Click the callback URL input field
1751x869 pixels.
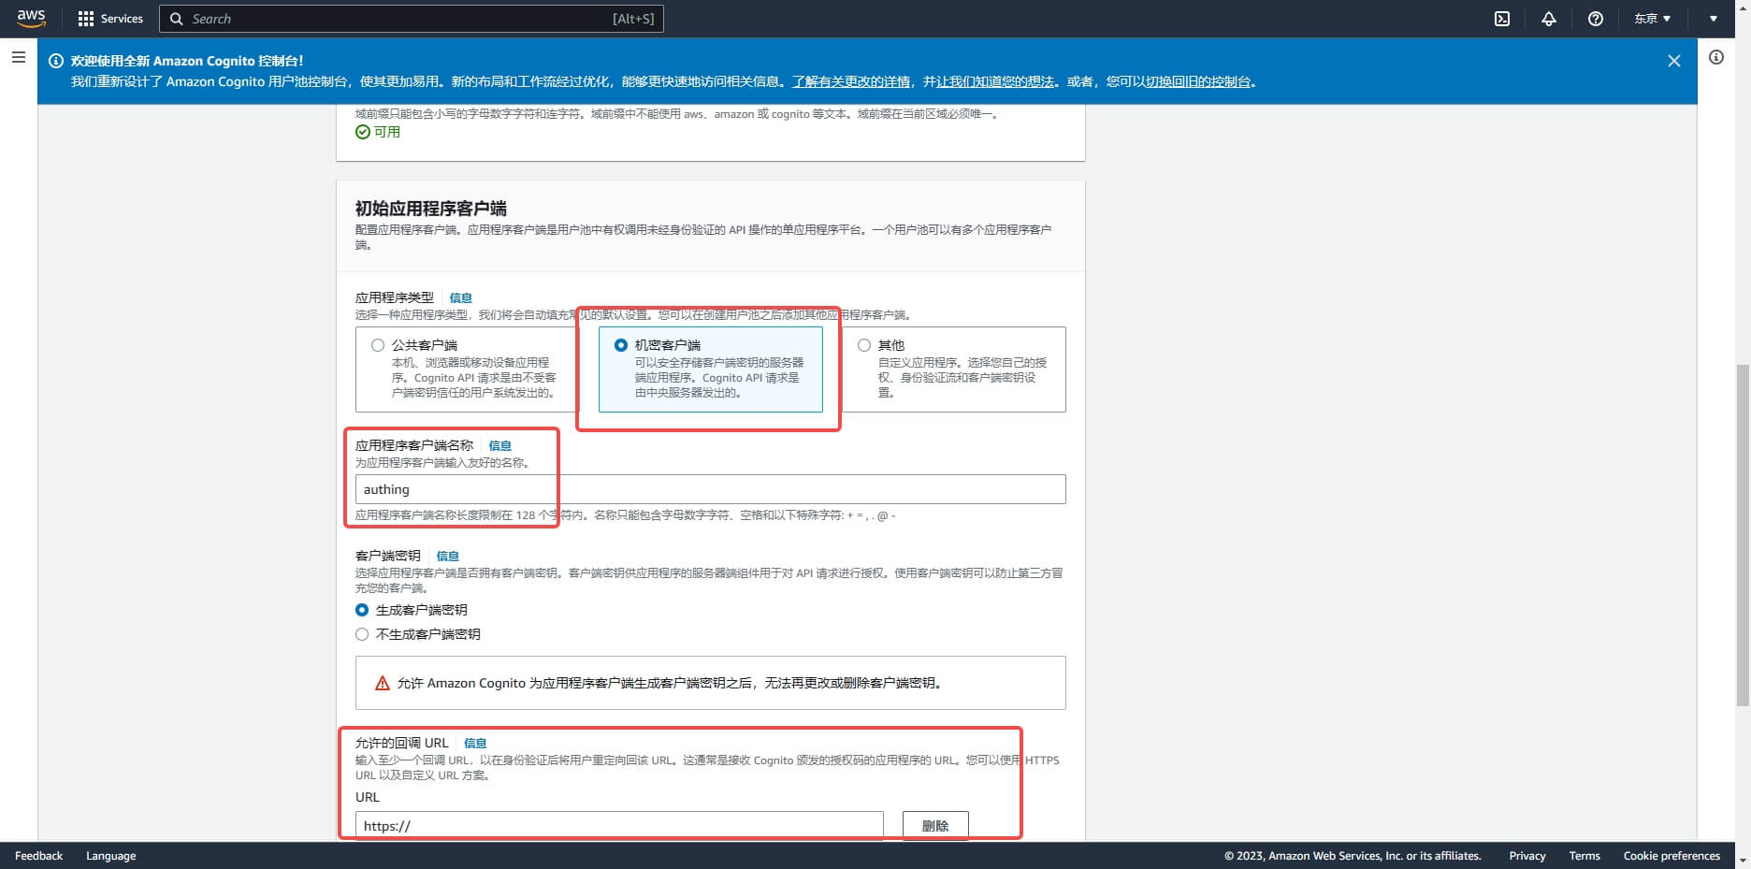pyautogui.click(x=618, y=825)
